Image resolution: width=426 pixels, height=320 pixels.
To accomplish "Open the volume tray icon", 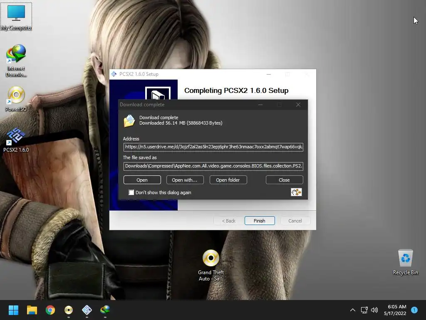I will [x=374, y=310].
